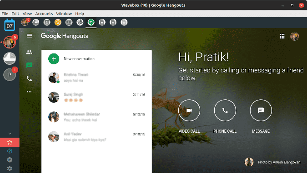Screen dimensions: 307x173
Task: Open the Help menu
Action: click(80, 14)
